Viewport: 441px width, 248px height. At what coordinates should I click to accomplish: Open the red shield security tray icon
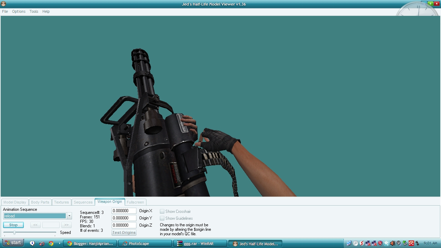pyautogui.click(x=380, y=244)
